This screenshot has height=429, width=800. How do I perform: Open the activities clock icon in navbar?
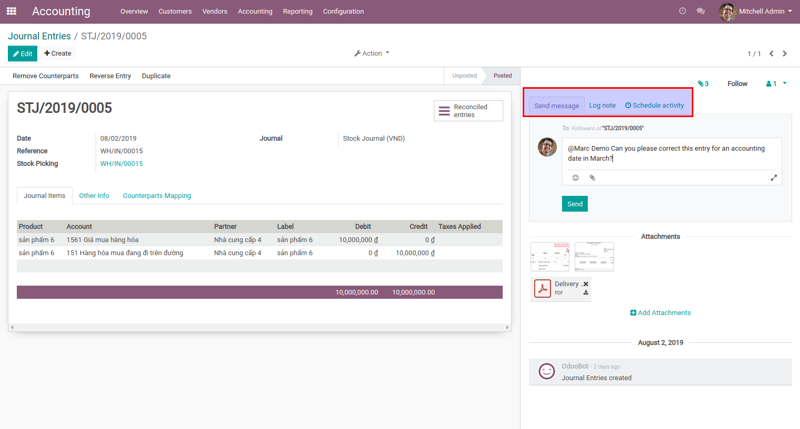[x=682, y=11]
